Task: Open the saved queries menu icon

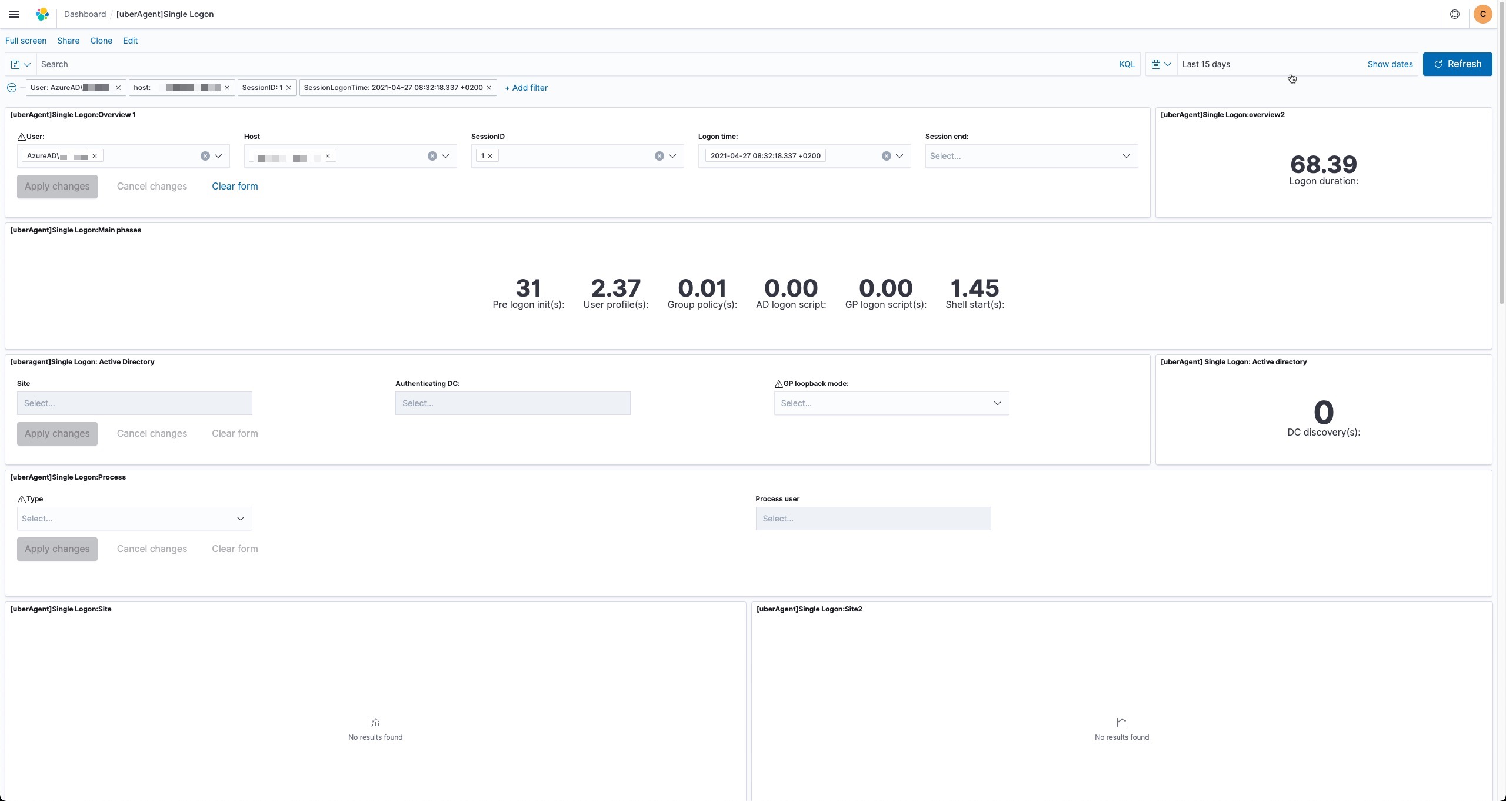Action: point(21,64)
